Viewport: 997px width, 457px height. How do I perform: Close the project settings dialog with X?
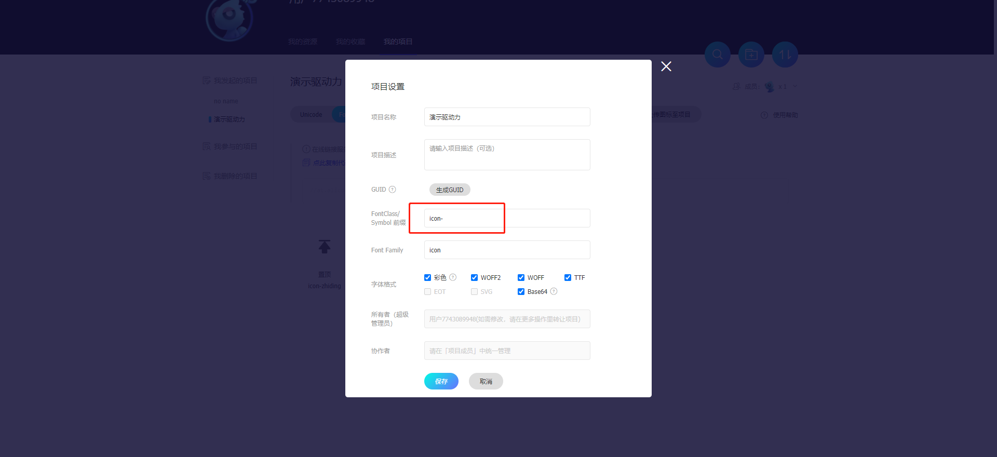pos(666,66)
